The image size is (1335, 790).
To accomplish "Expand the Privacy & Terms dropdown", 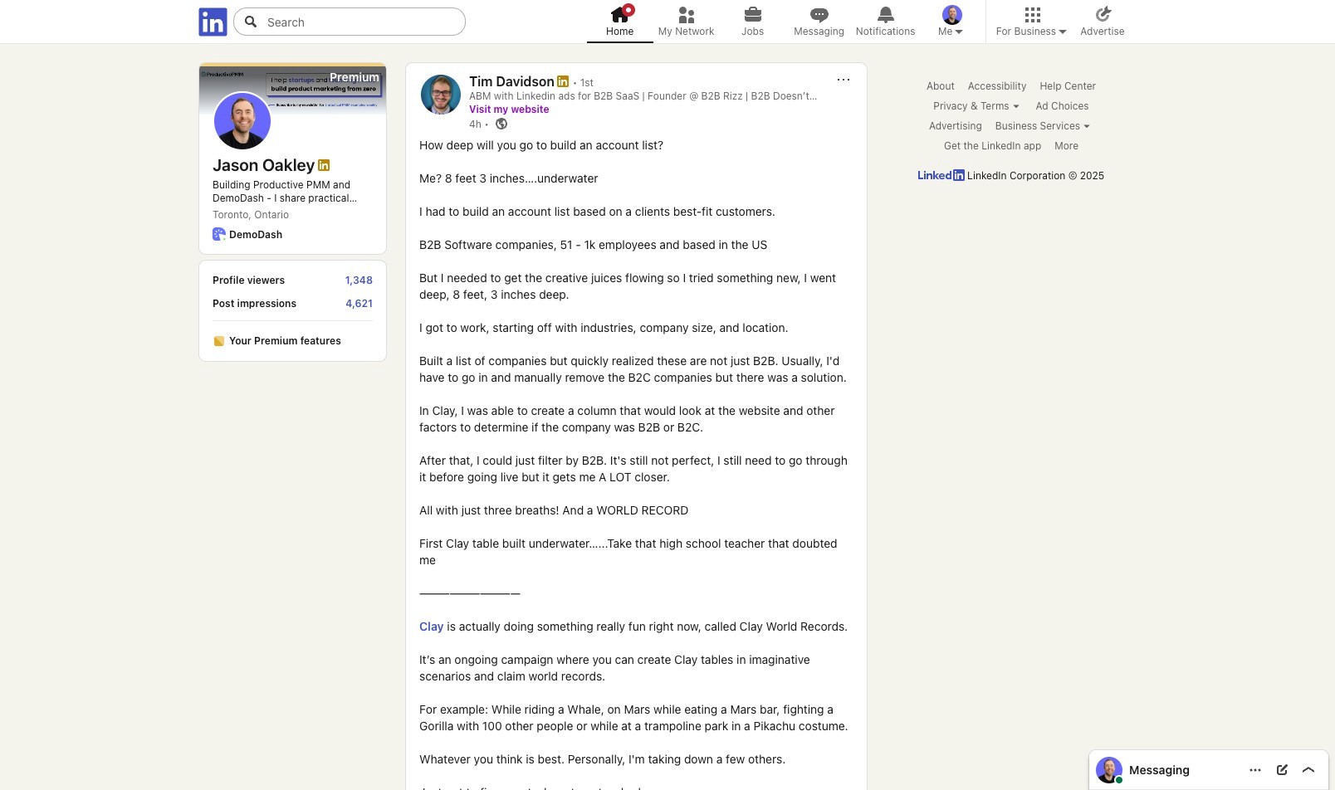I will pyautogui.click(x=976, y=106).
